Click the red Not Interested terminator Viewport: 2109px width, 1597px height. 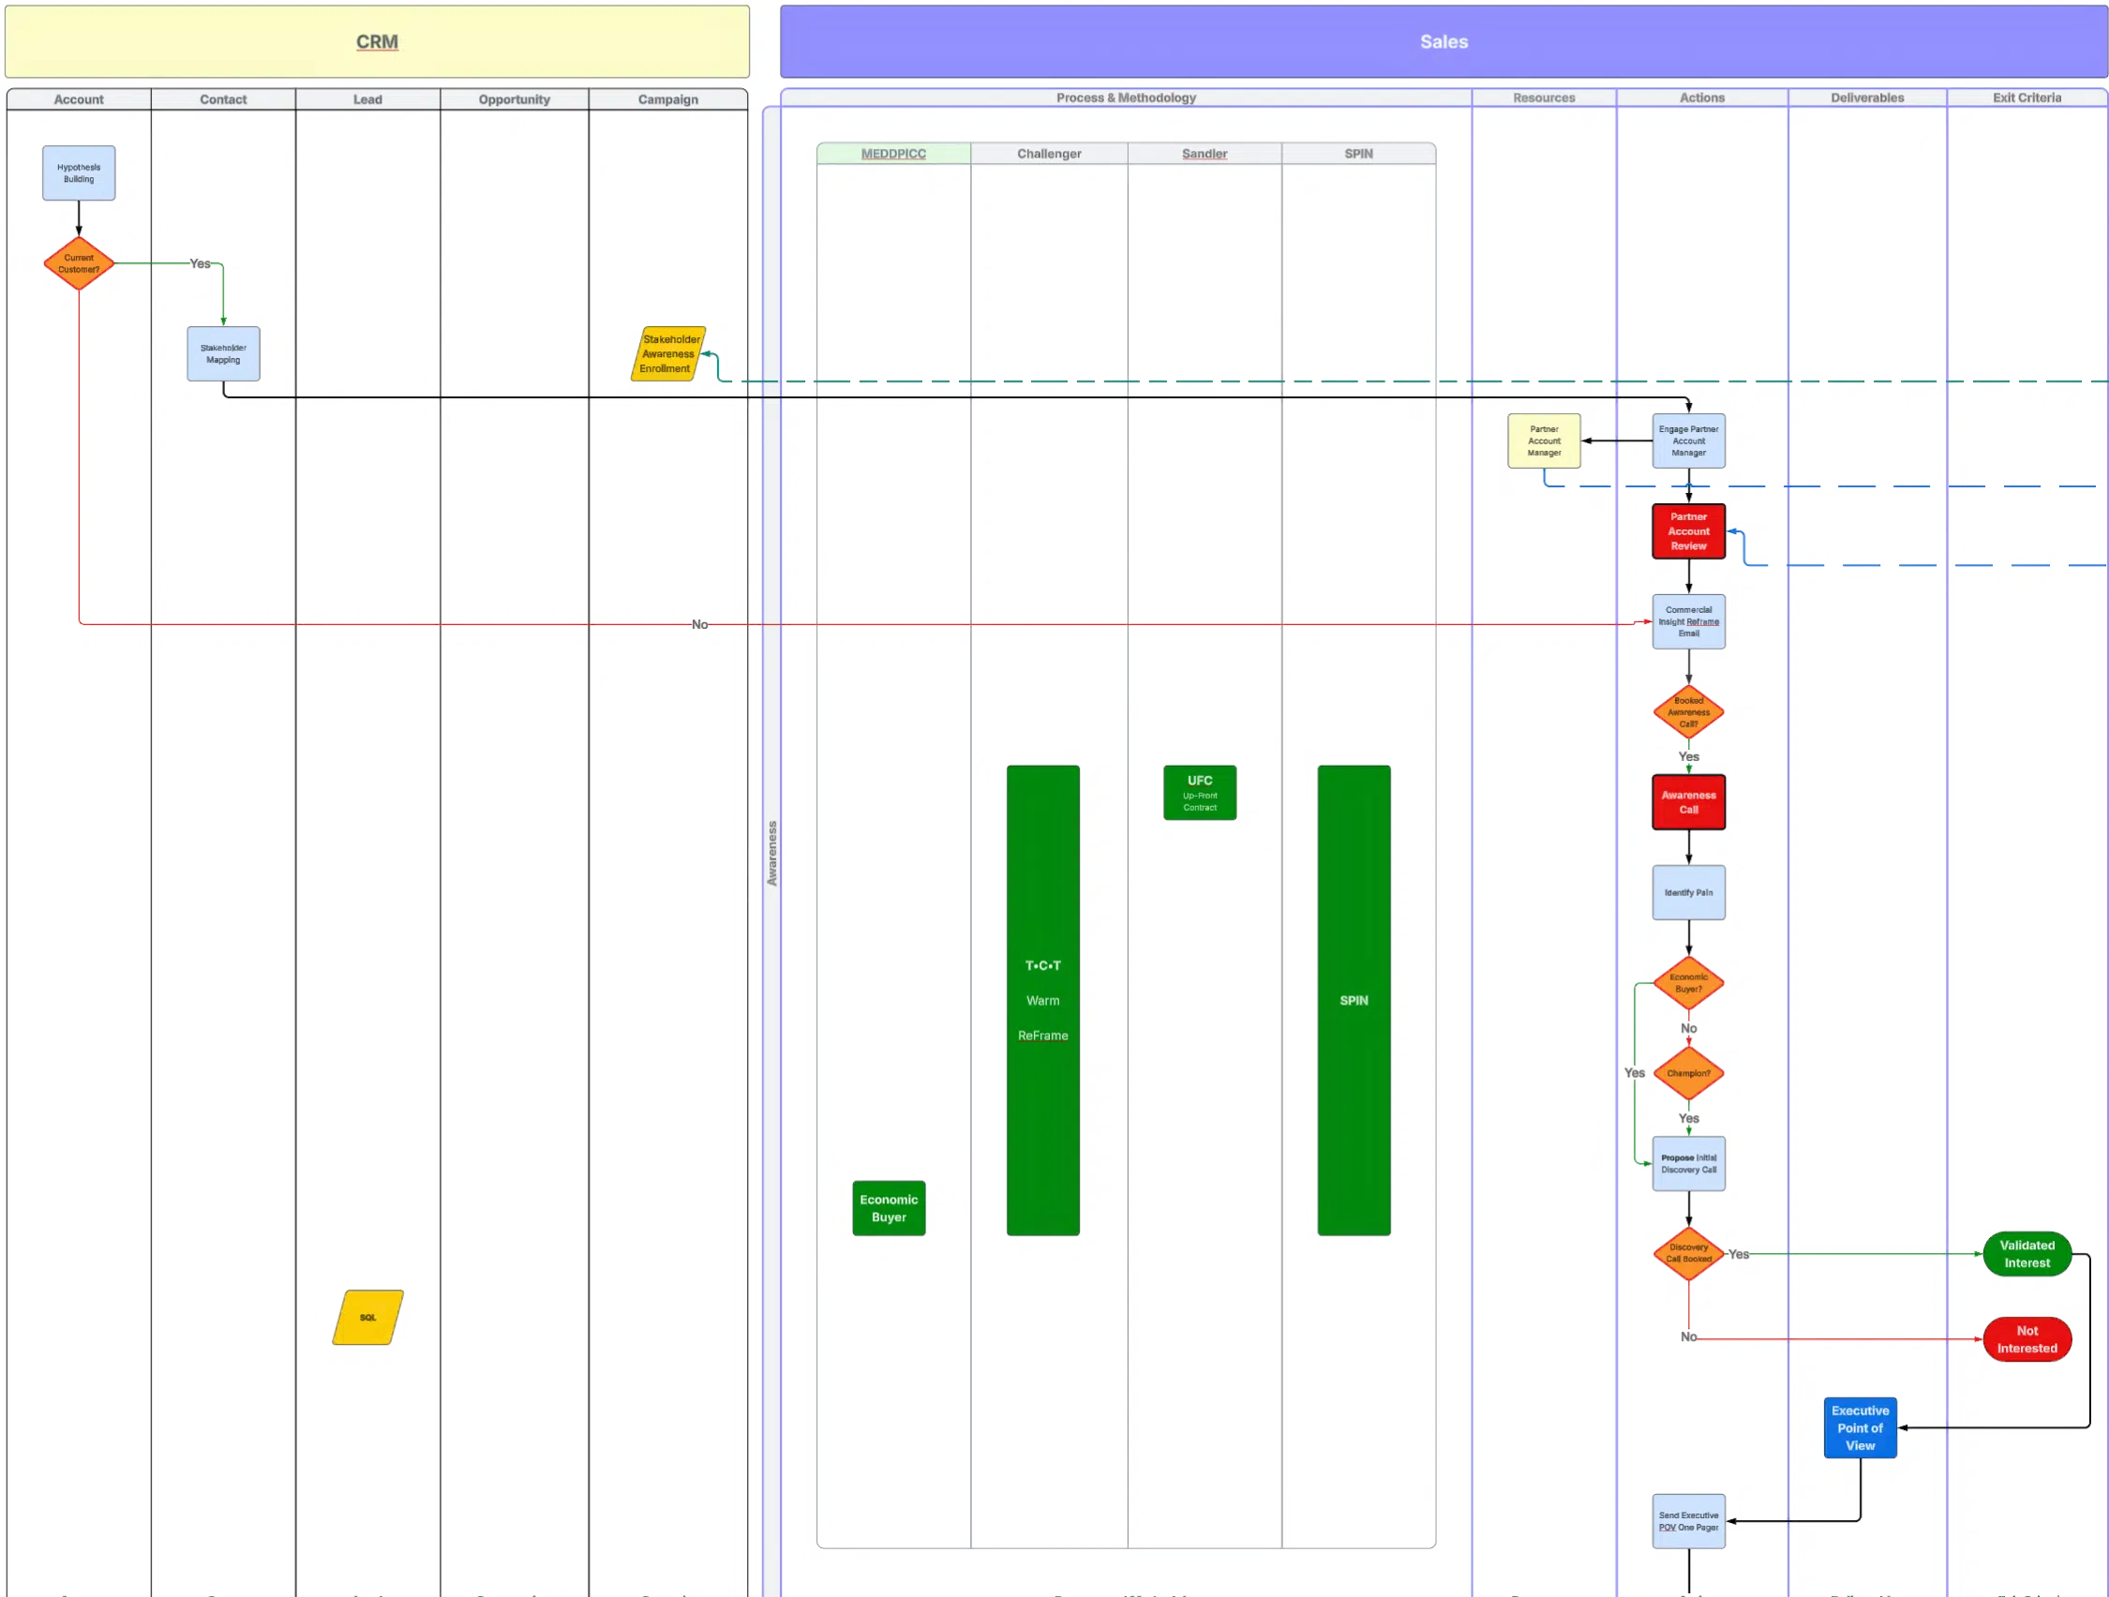[2027, 1338]
